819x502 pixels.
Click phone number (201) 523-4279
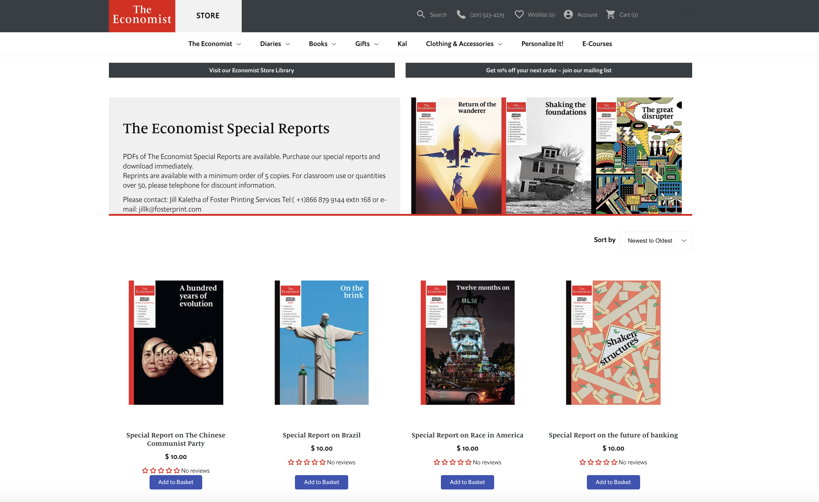(487, 15)
